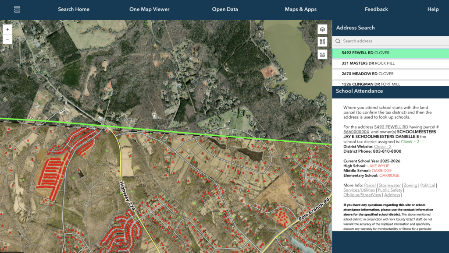449x253 pixels.
Task: Activate the measurement ruler tool
Action: click(x=322, y=54)
